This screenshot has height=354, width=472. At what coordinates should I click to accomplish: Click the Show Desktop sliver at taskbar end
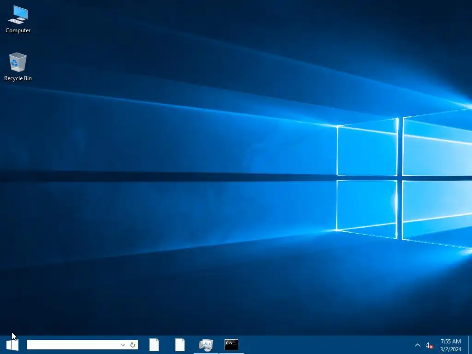click(x=470, y=345)
